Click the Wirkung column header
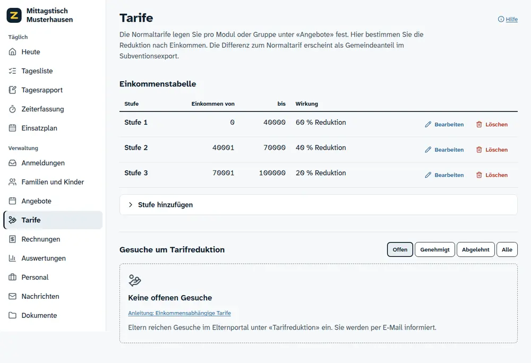The image size is (531, 363). (x=307, y=104)
